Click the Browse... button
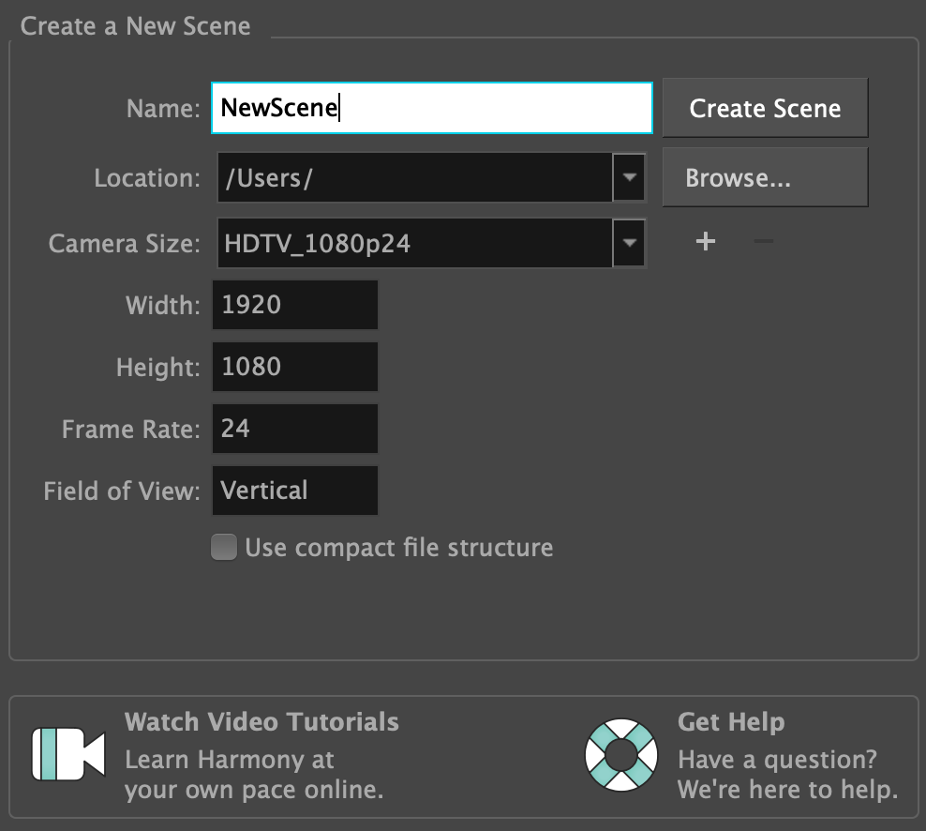This screenshot has width=926, height=831. 764,177
